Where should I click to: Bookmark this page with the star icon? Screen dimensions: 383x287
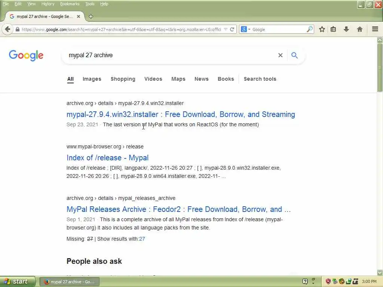click(322, 30)
